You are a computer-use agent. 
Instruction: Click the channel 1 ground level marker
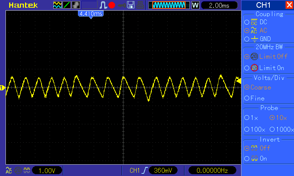(3, 88)
